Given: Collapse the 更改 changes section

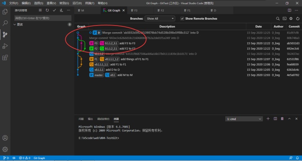Looking at the screenshot, I should click(x=14, y=24).
